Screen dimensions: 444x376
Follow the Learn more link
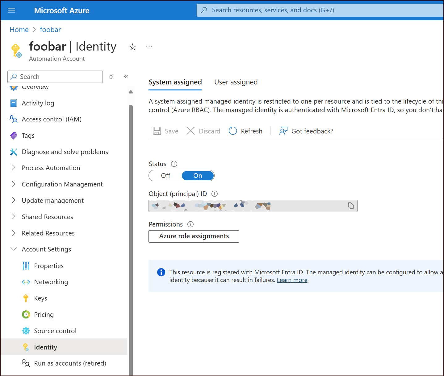point(292,280)
